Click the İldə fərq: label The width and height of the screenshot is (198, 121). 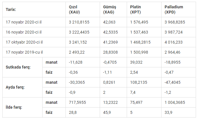coord(14,108)
